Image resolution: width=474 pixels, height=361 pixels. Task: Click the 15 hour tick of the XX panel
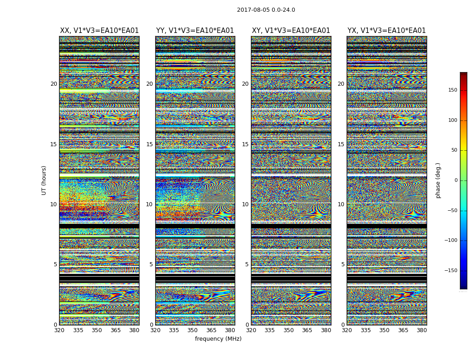[x=54, y=144]
